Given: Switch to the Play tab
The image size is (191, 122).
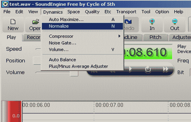Looking at the screenshot, I should point(11,37).
